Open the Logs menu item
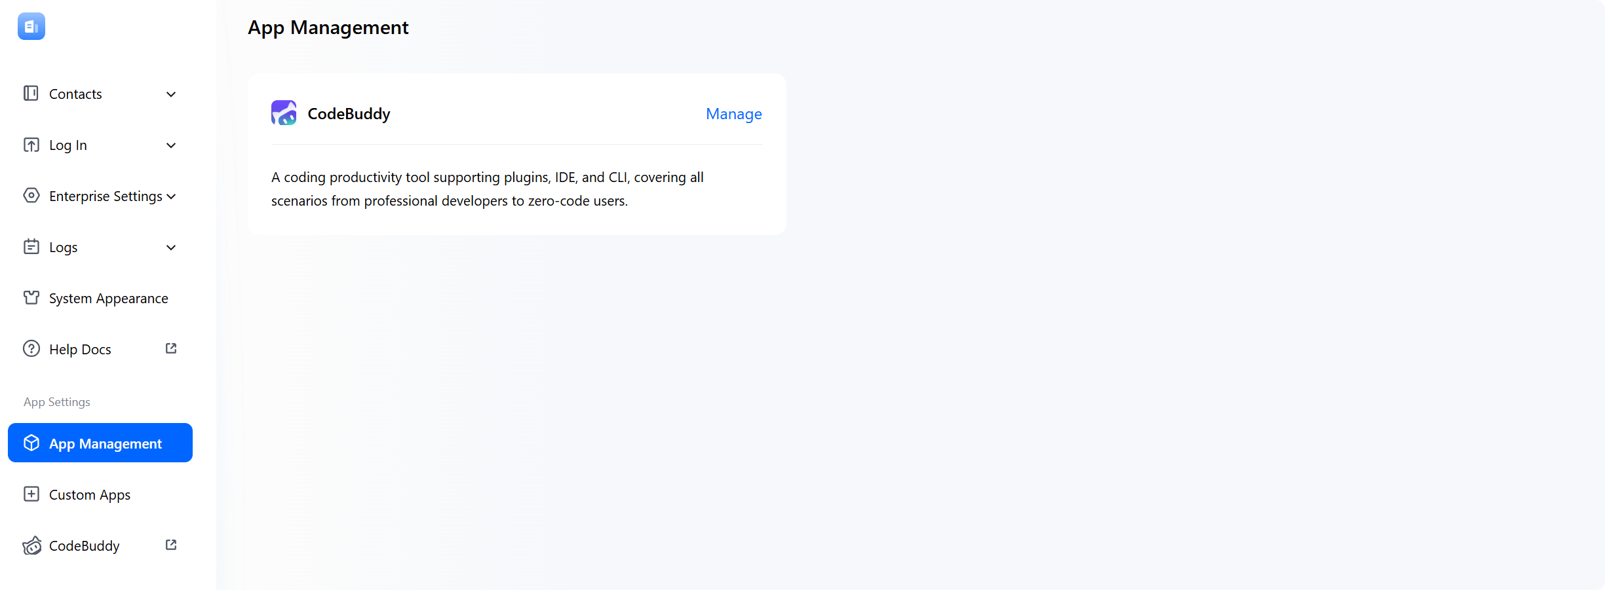Viewport: 1605px width, 590px height. click(x=100, y=247)
